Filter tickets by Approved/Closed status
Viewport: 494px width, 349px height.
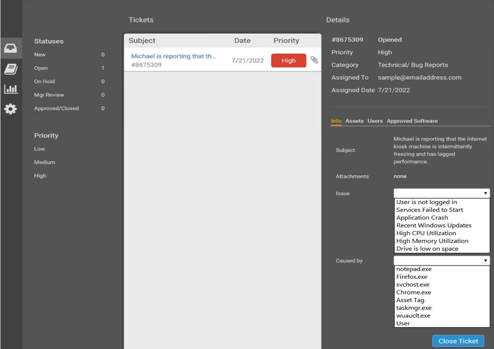click(57, 109)
